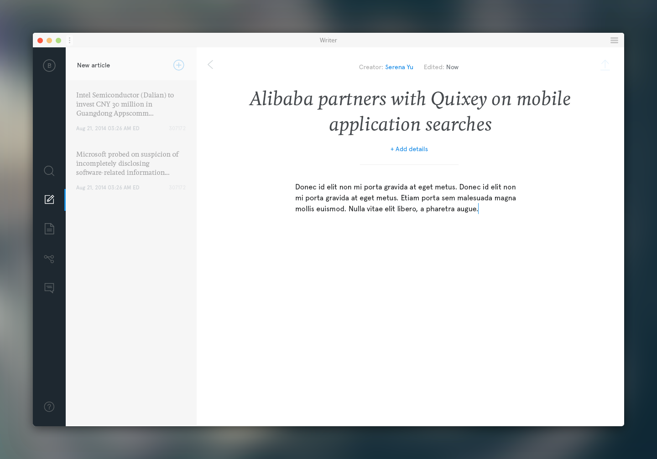Open search with the magnifier icon
This screenshot has height=459, width=657.
(49, 171)
